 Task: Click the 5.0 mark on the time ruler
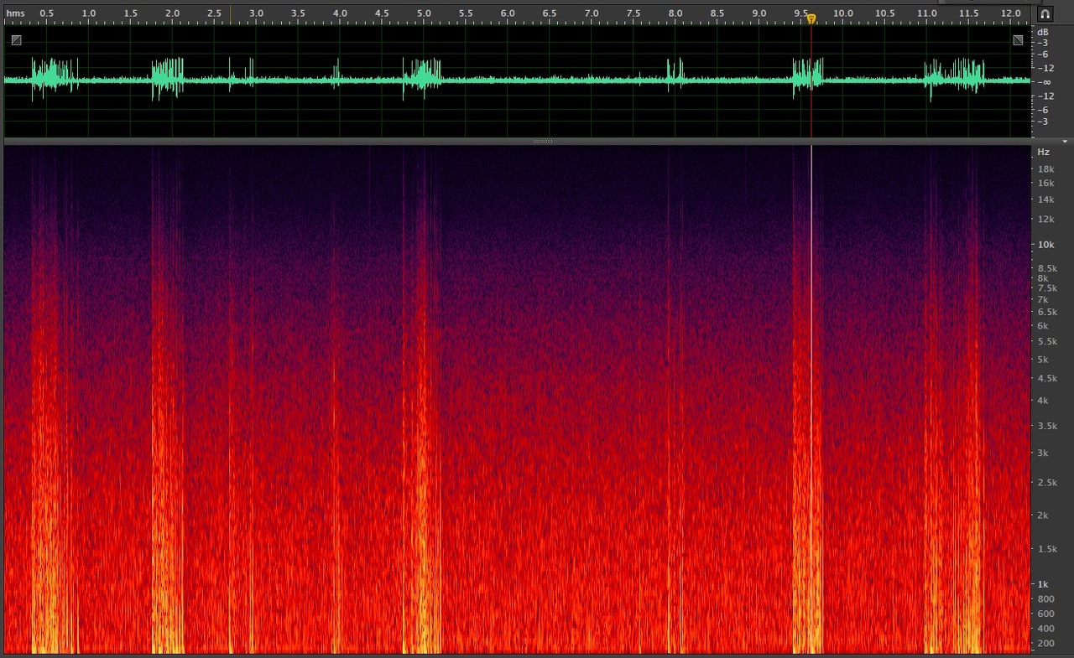[x=424, y=14]
